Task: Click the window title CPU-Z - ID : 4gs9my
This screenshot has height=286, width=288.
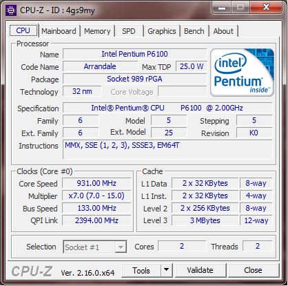Action: (x=57, y=10)
